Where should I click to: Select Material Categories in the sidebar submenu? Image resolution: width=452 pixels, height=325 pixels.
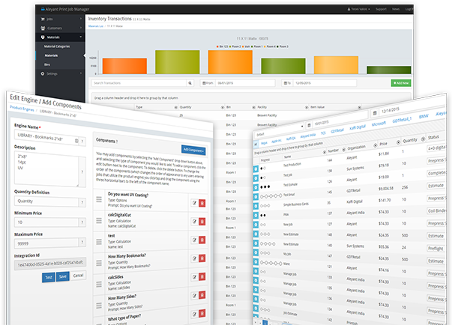57,46
